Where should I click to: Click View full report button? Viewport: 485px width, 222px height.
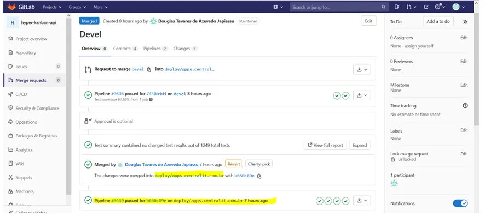pos(325,145)
